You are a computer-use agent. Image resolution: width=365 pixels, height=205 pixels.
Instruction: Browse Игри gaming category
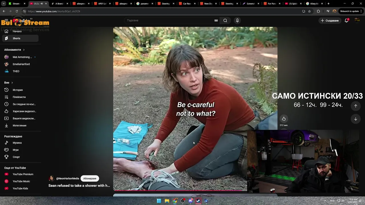(20, 150)
